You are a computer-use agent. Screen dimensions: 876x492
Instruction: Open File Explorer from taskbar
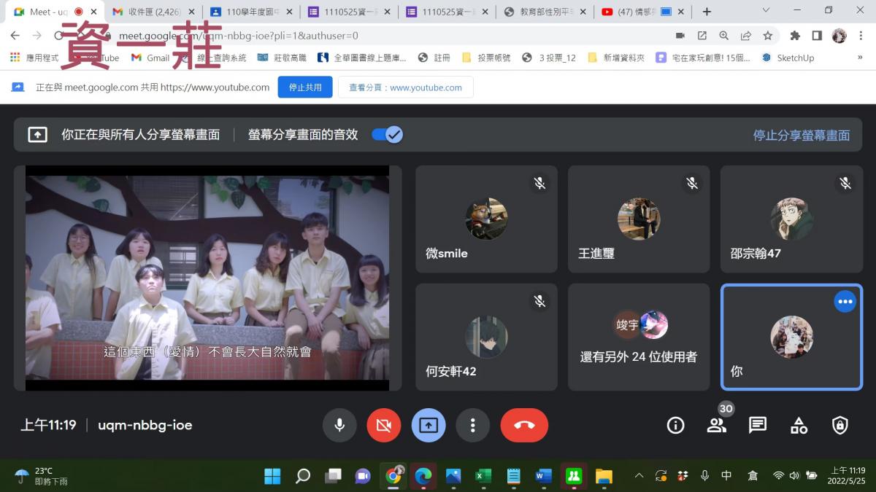[603, 476]
